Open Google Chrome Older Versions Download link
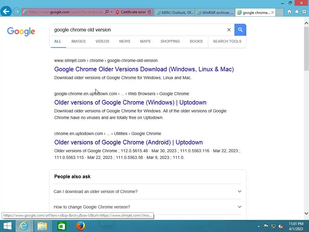The height and width of the screenshot is (232, 309). tap(144, 69)
